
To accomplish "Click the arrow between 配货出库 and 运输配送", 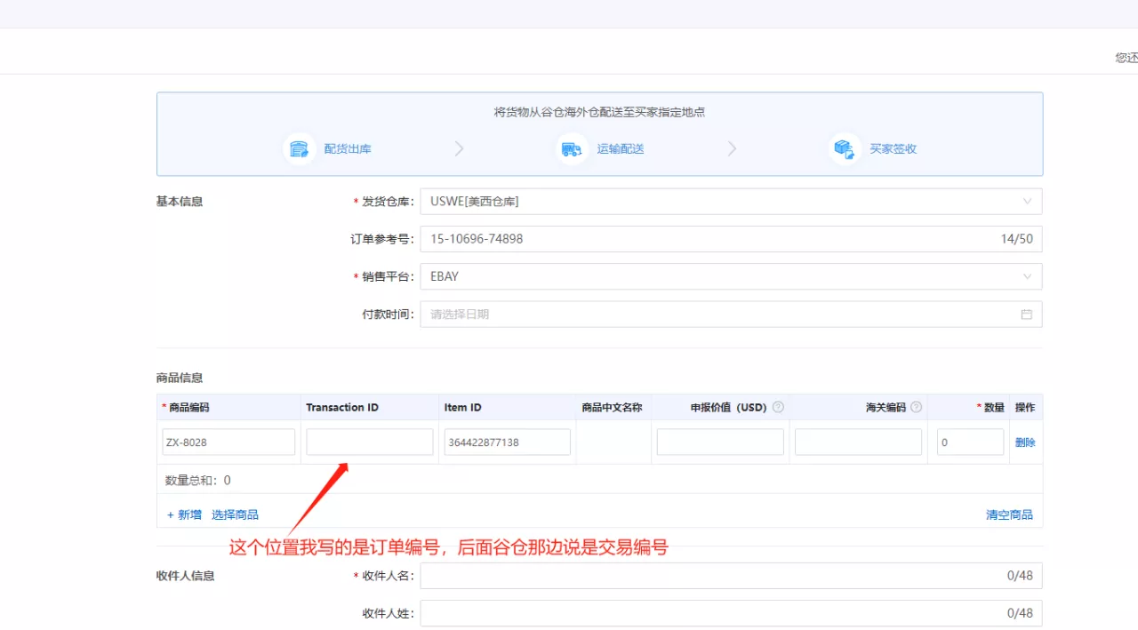I will click(459, 148).
